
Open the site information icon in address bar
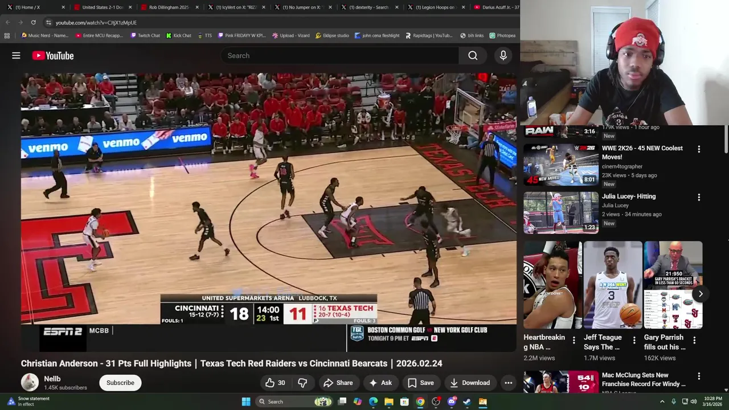(48, 22)
